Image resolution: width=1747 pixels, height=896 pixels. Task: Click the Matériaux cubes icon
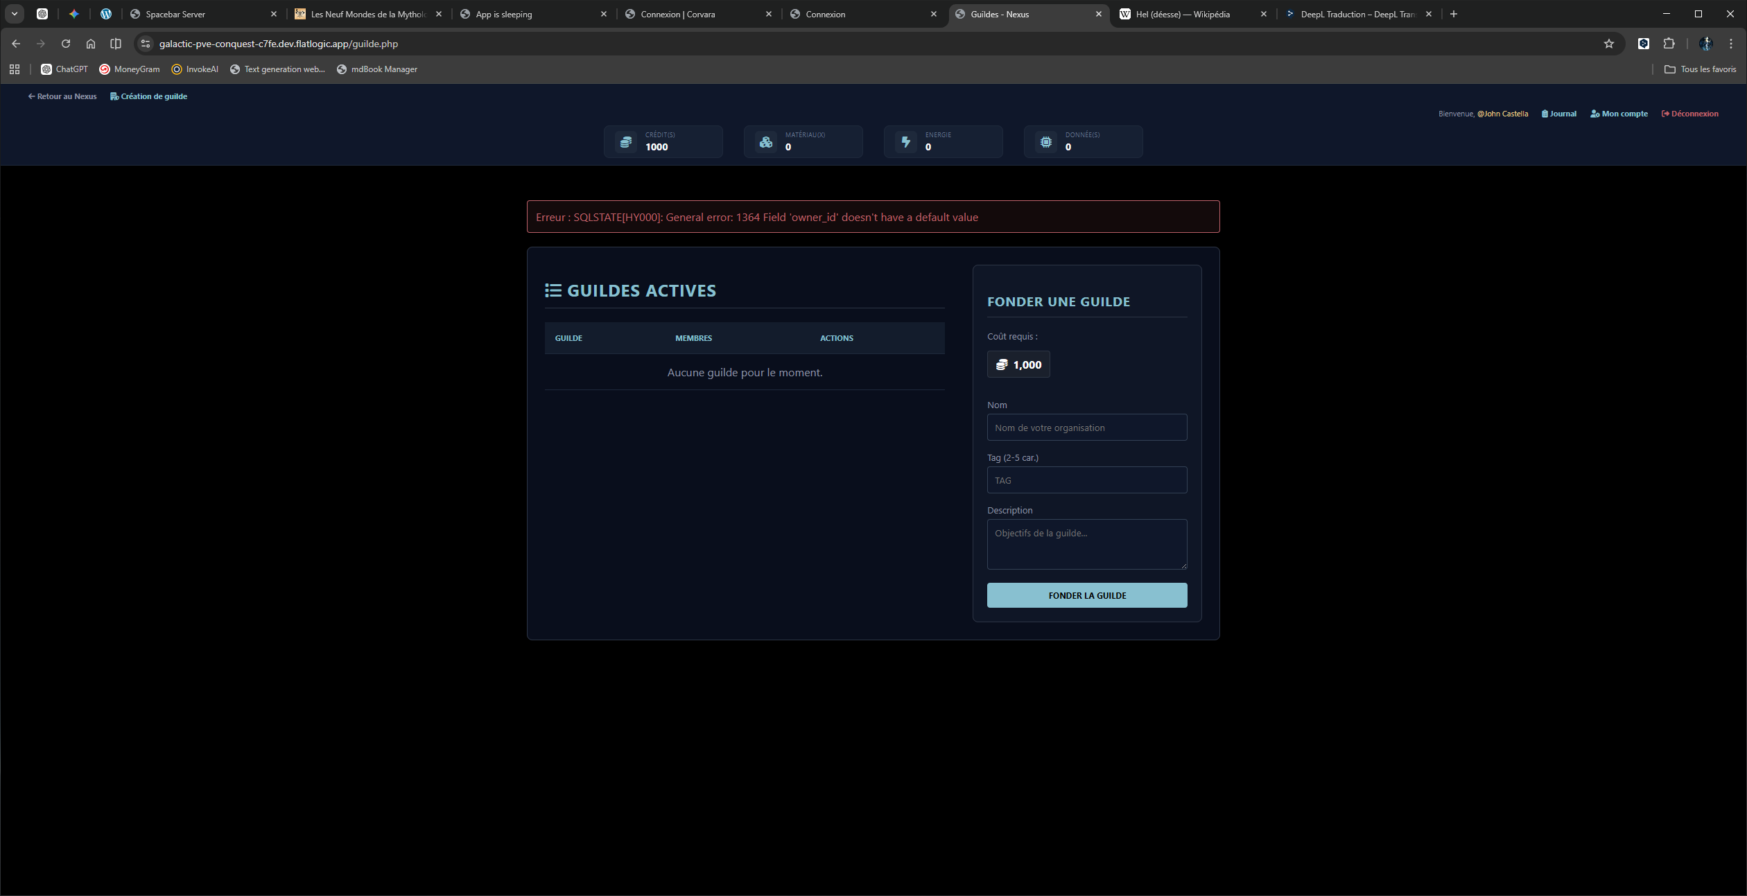click(x=765, y=142)
